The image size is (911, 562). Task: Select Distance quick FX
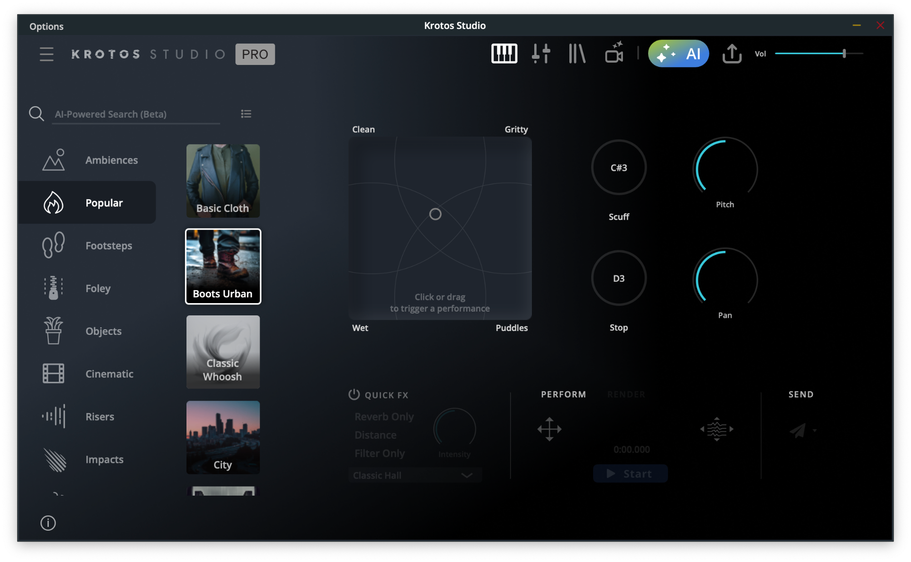coord(375,435)
